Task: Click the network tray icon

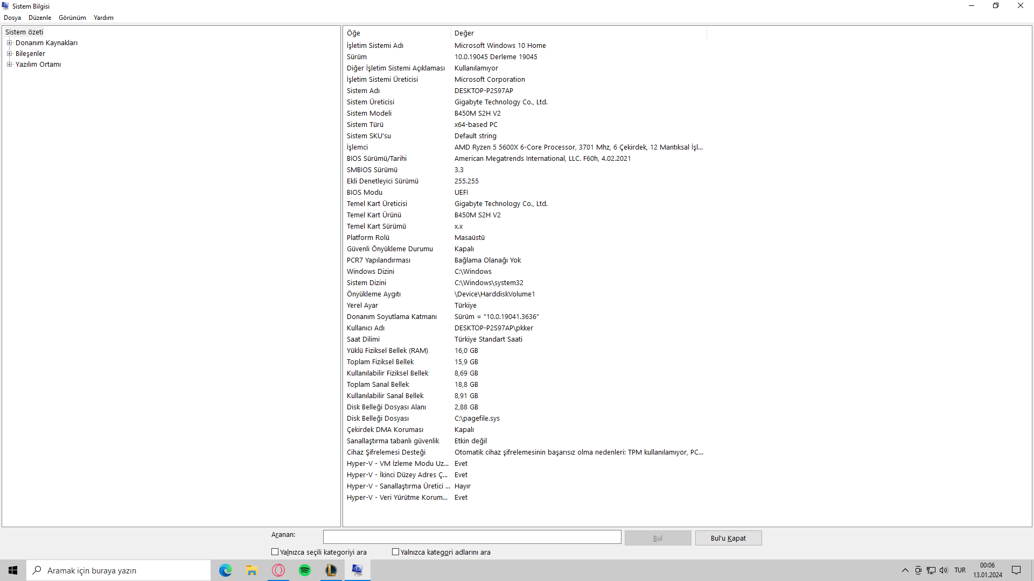Action: 931,570
